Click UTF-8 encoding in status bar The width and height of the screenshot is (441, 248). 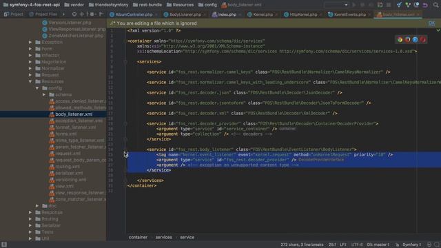(357, 245)
